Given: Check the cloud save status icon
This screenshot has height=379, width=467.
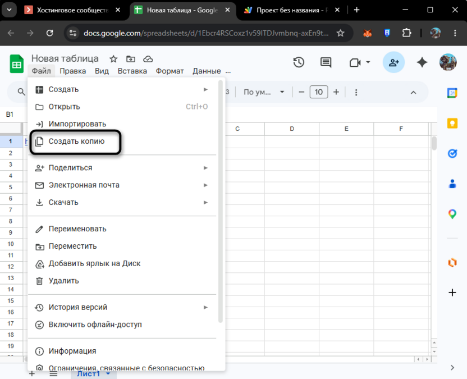Looking at the screenshot, I should (x=148, y=59).
